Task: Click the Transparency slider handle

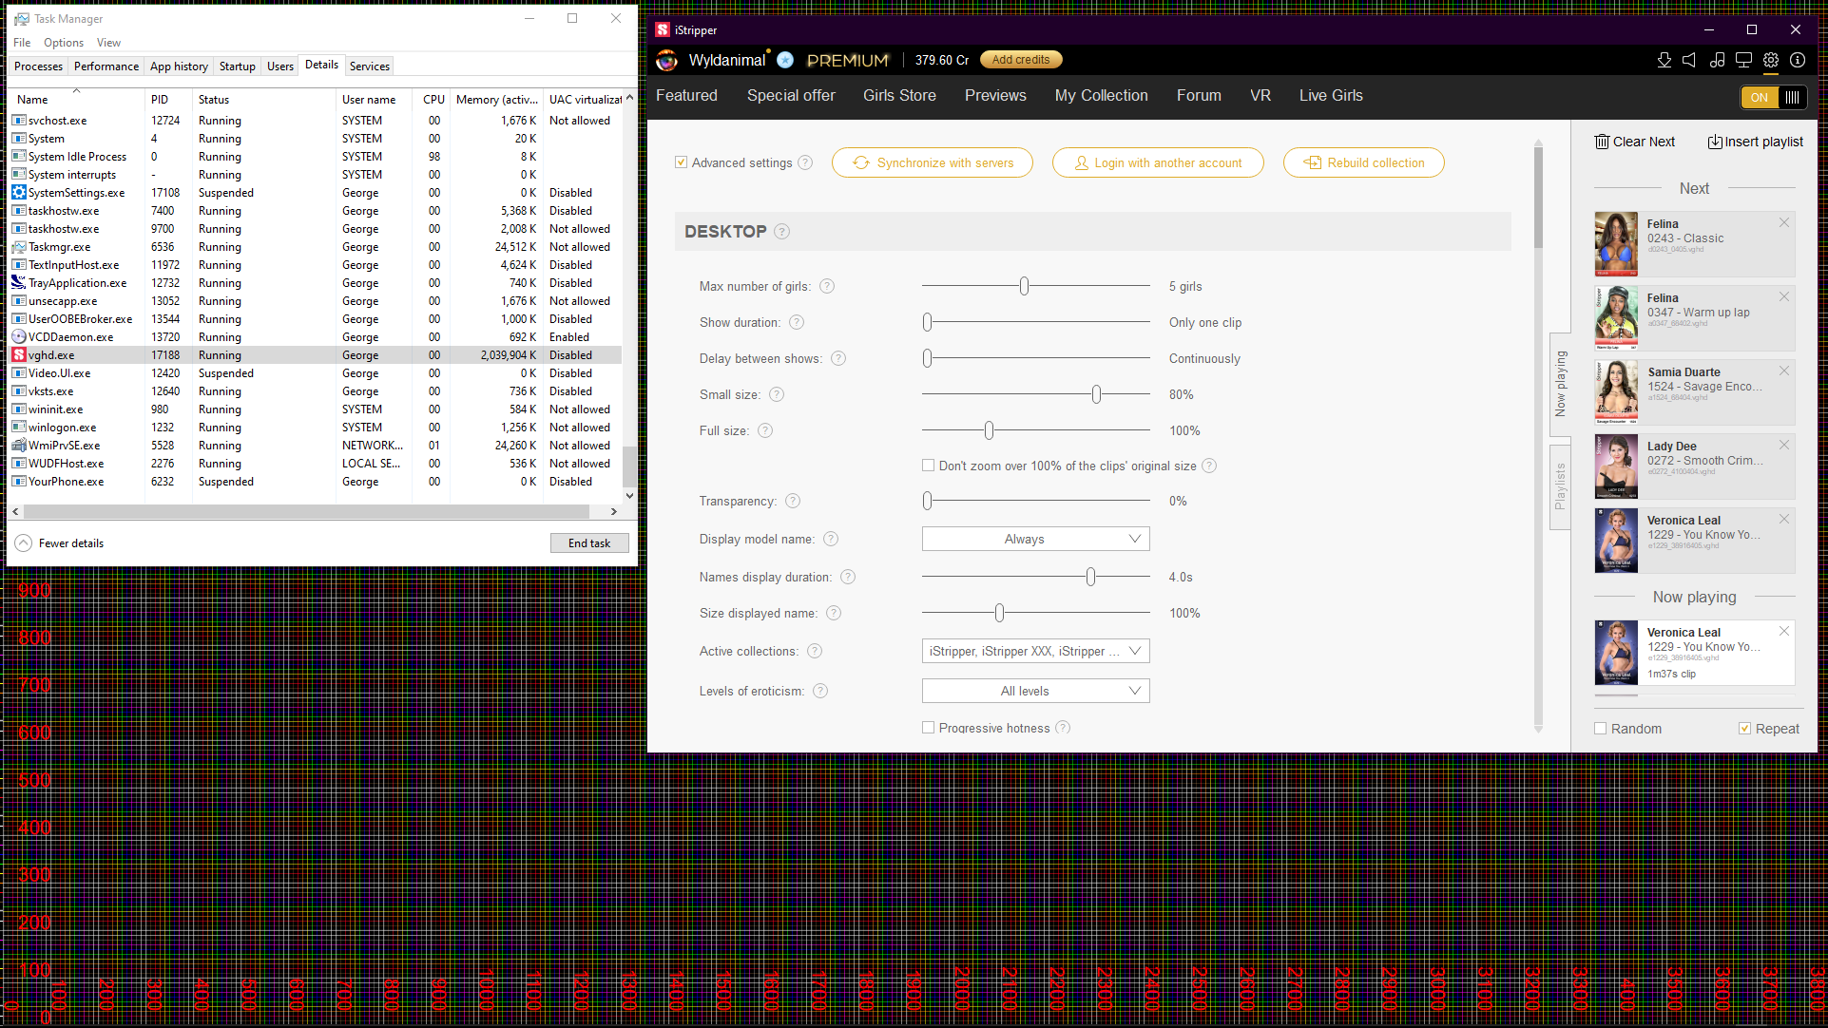Action: 928,501
